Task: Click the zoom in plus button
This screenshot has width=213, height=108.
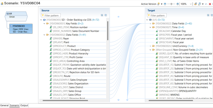Action: pyautogui.click(x=177, y=4)
